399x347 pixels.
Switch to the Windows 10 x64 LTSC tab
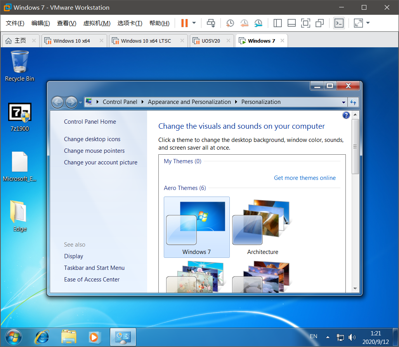click(x=146, y=41)
